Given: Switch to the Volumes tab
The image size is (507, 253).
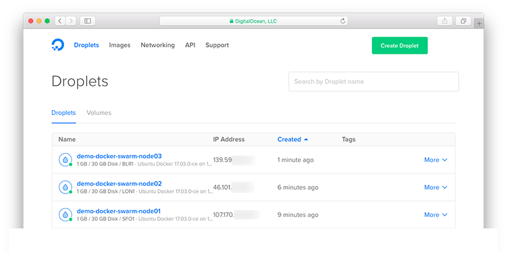Looking at the screenshot, I should coord(99,113).
